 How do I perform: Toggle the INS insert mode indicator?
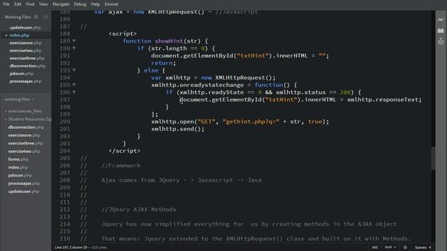pyautogui.click(x=374, y=248)
